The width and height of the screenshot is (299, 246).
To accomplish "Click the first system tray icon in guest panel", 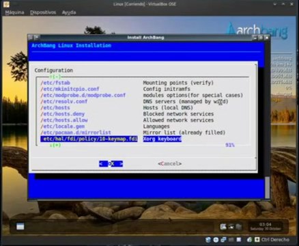I will point(223,226).
